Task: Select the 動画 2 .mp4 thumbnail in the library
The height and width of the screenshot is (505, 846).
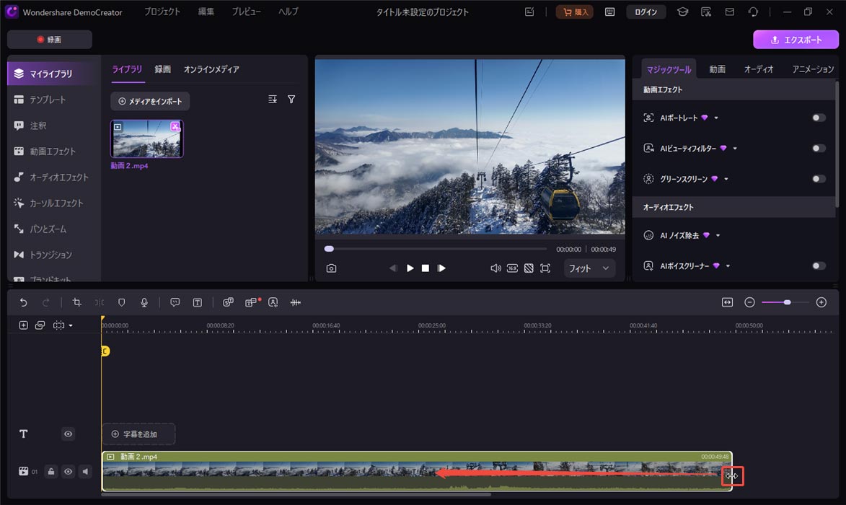Action: click(146, 138)
